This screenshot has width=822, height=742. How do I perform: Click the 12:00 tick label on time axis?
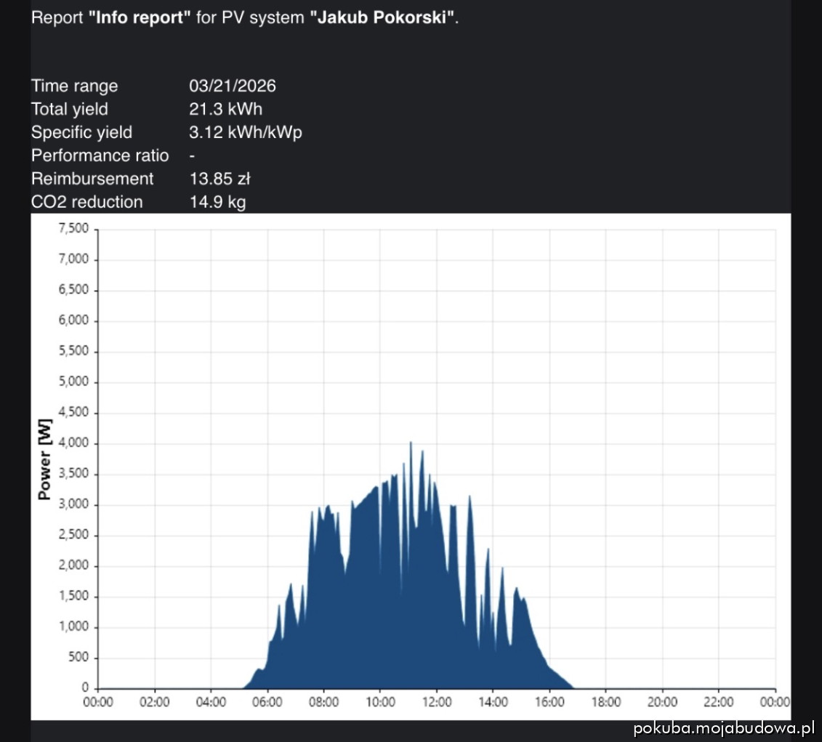[x=436, y=702]
